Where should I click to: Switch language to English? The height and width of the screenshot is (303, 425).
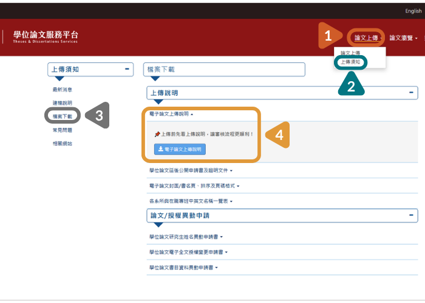(x=413, y=11)
